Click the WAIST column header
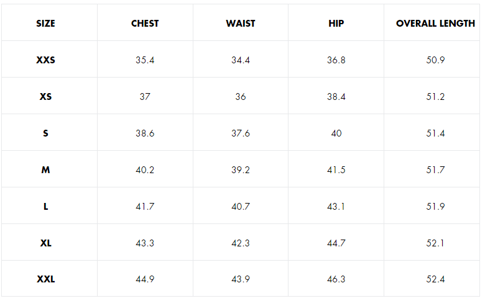 click(x=241, y=24)
